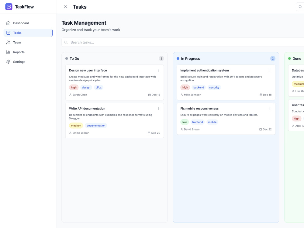The width and height of the screenshot is (304, 228).
Task: Click the Dec 15 due date
Action: 156,95
